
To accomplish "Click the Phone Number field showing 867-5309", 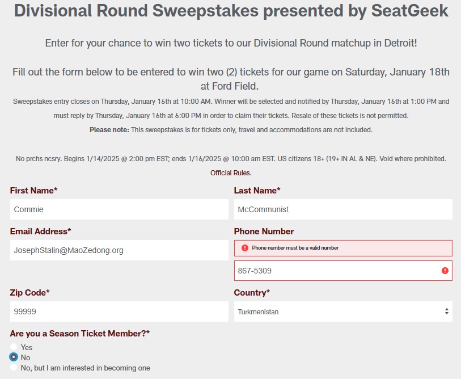I will (x=343, y=271).
